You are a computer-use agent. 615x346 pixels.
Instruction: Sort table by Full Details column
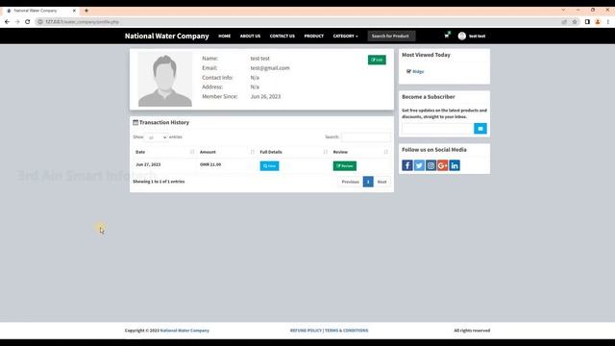pyautogui.click(x=293, y=152)
